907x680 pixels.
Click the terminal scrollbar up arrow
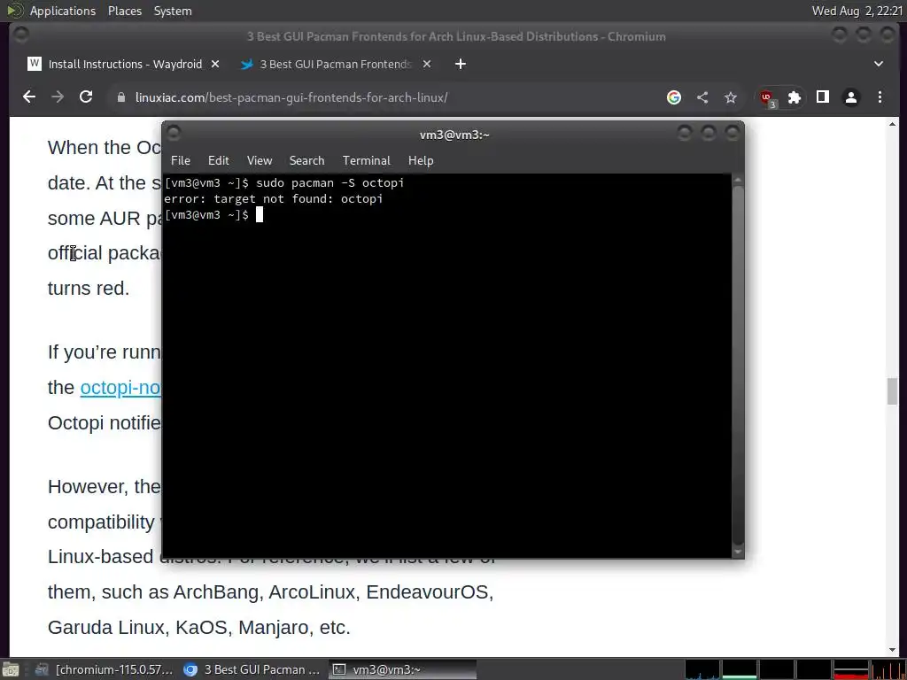[x=738, y=180]
